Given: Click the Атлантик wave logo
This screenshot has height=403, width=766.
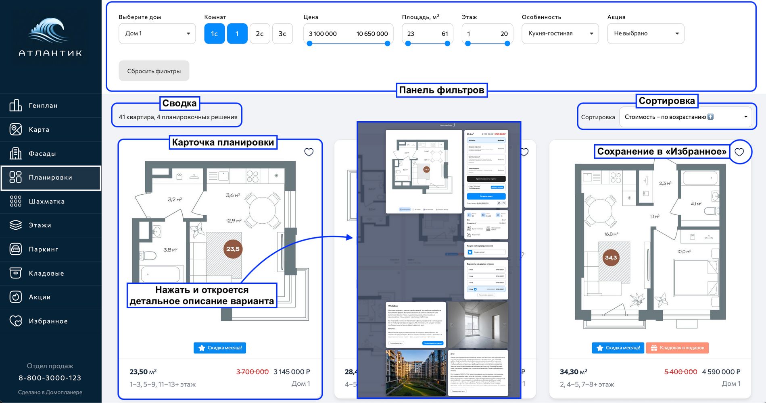Looking at the screenshot, I should [50, 37].
